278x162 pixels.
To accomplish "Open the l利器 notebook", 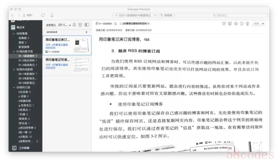I will point(23,115).
